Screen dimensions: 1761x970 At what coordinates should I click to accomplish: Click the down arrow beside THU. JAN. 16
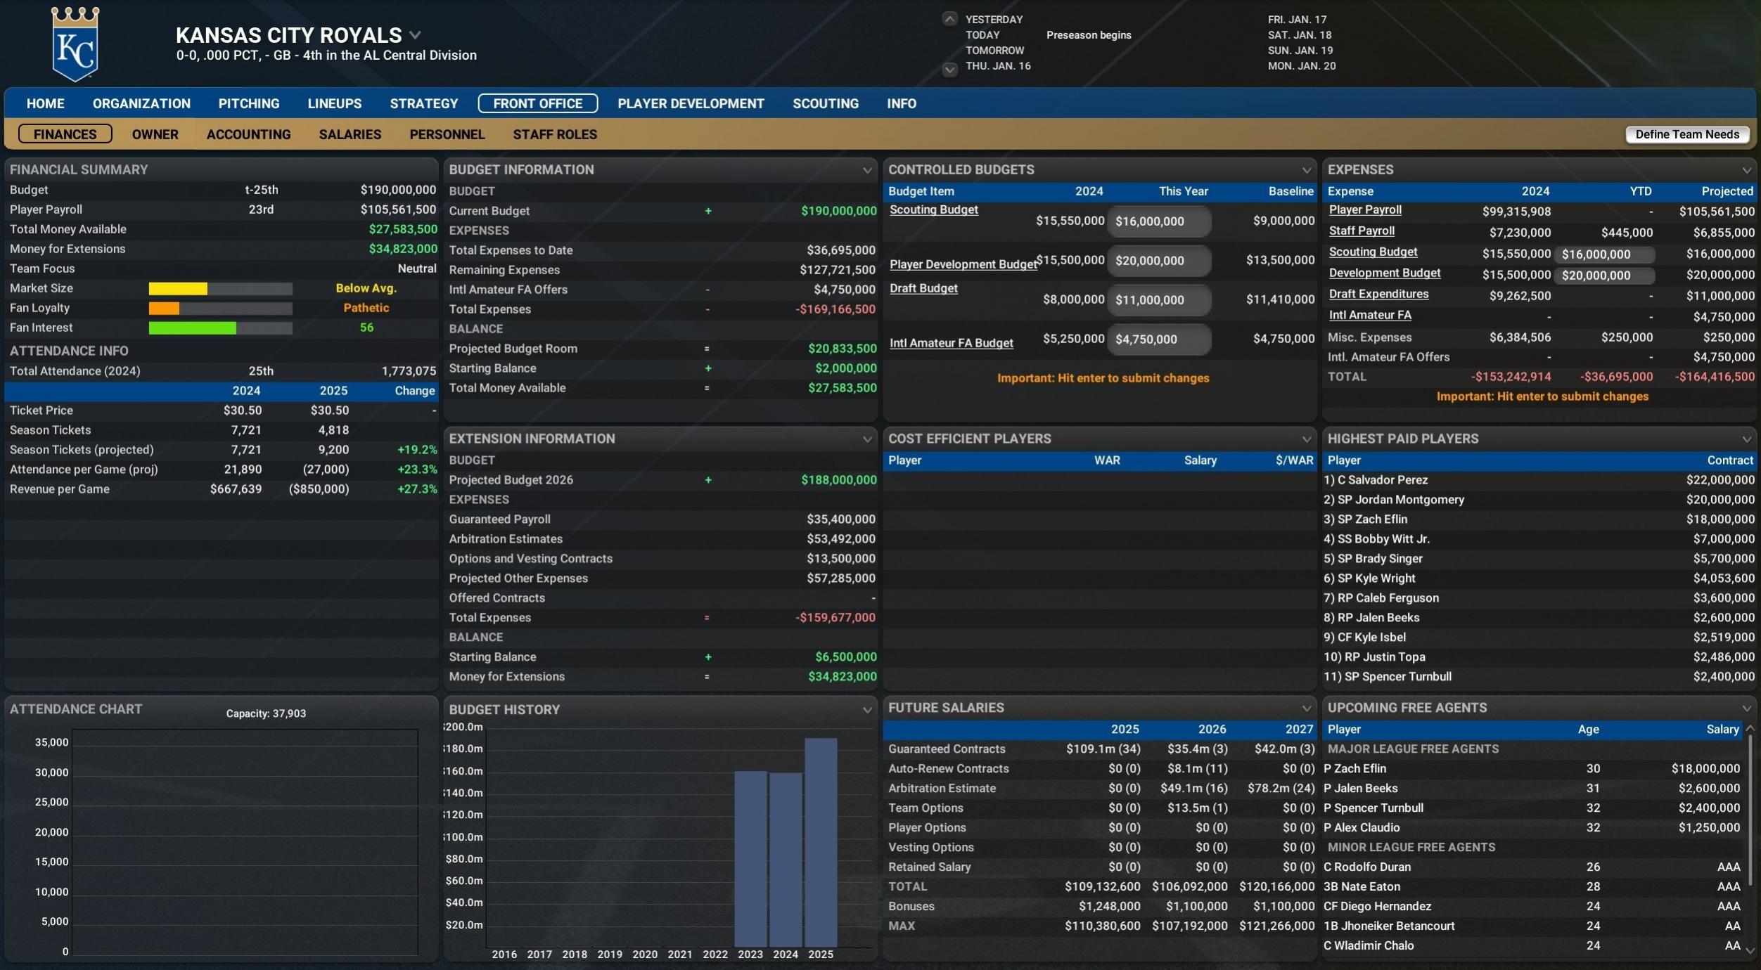(949, 69)
